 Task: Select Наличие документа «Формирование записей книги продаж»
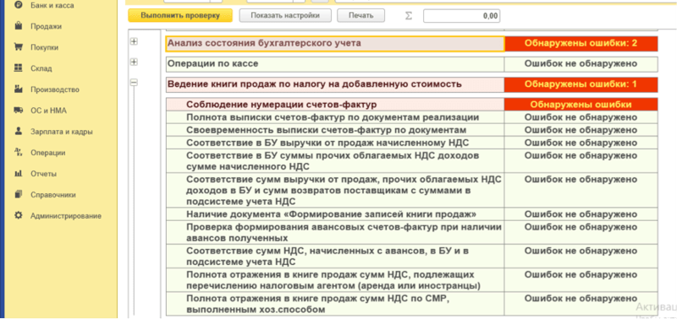[335, 214]
